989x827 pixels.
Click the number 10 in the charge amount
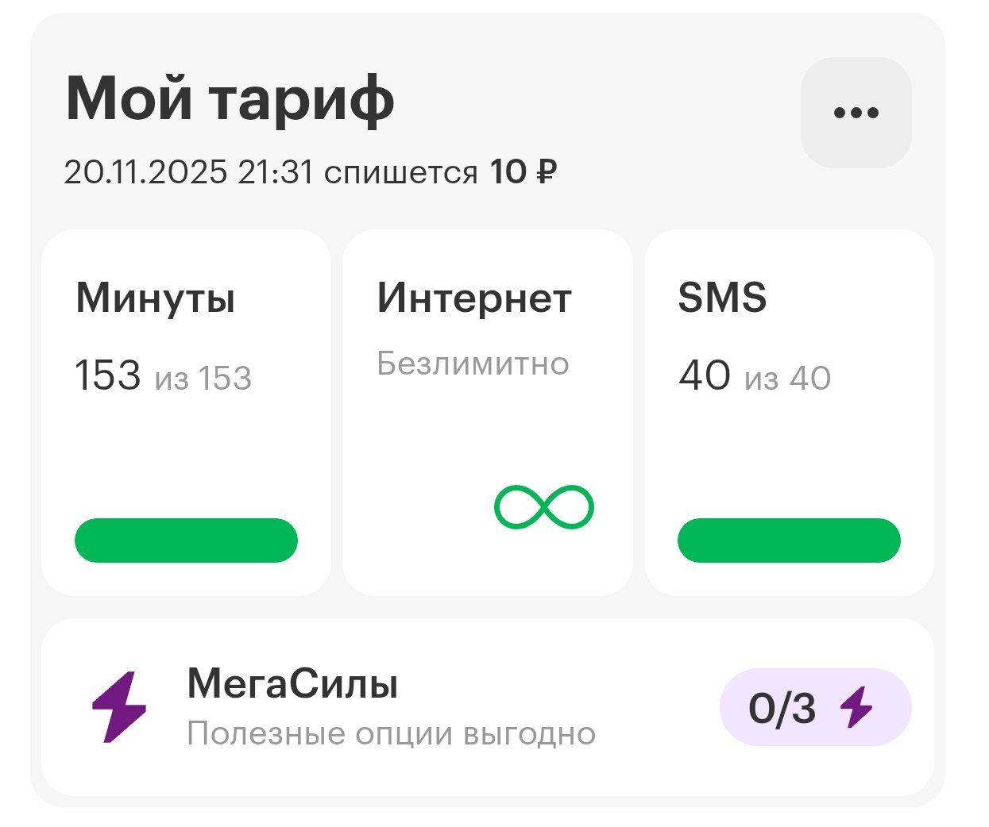[x=508, y=172]
